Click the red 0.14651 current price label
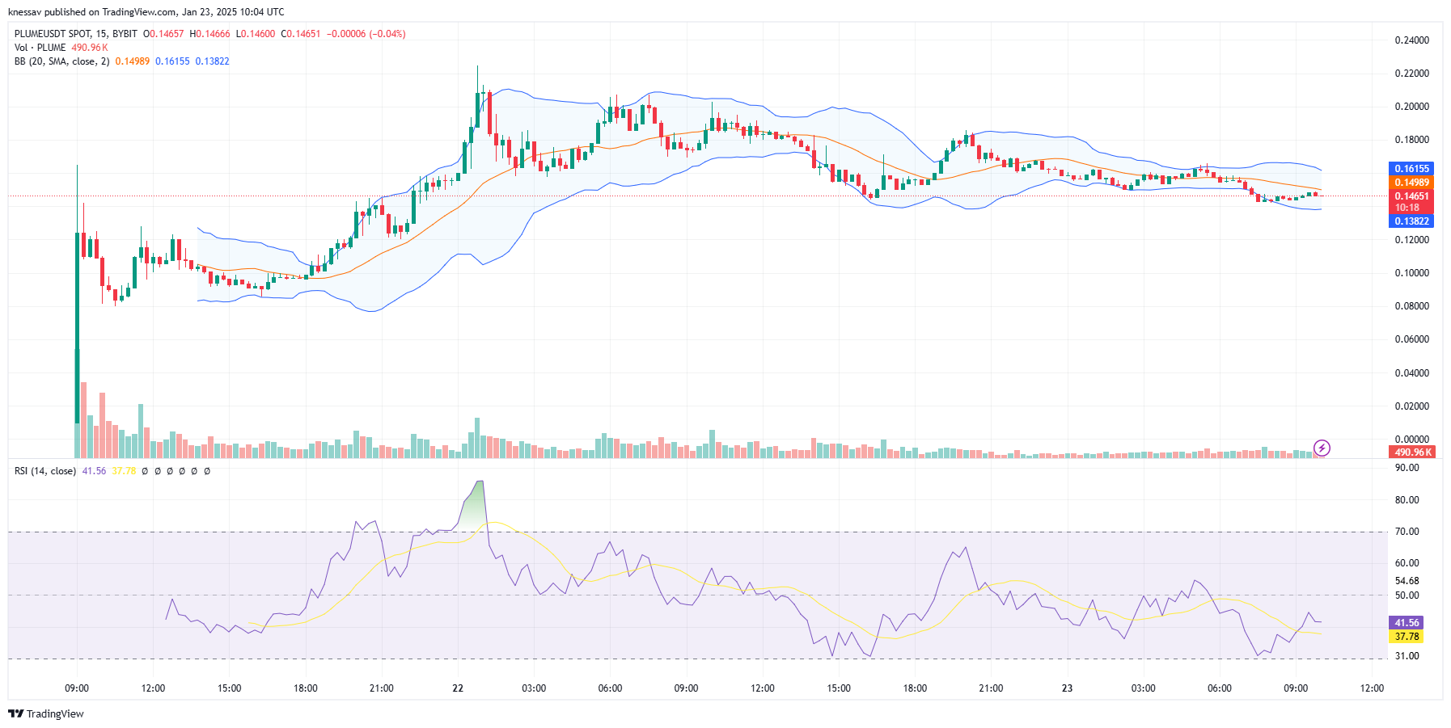 pos(1411,196)
